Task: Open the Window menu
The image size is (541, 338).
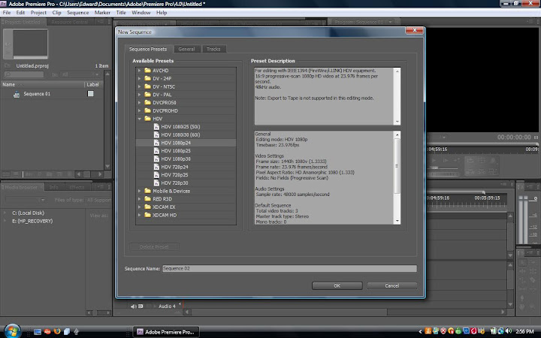Action: [141, 13]
